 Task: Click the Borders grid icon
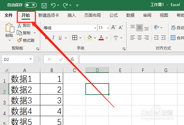75,38
